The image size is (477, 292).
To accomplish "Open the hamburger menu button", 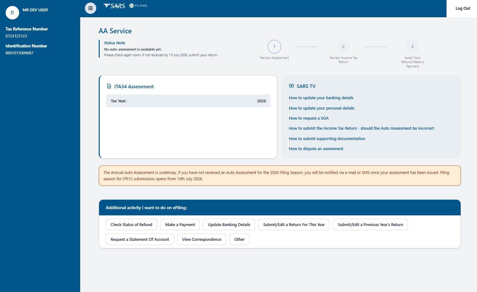I will click(91, 8).
